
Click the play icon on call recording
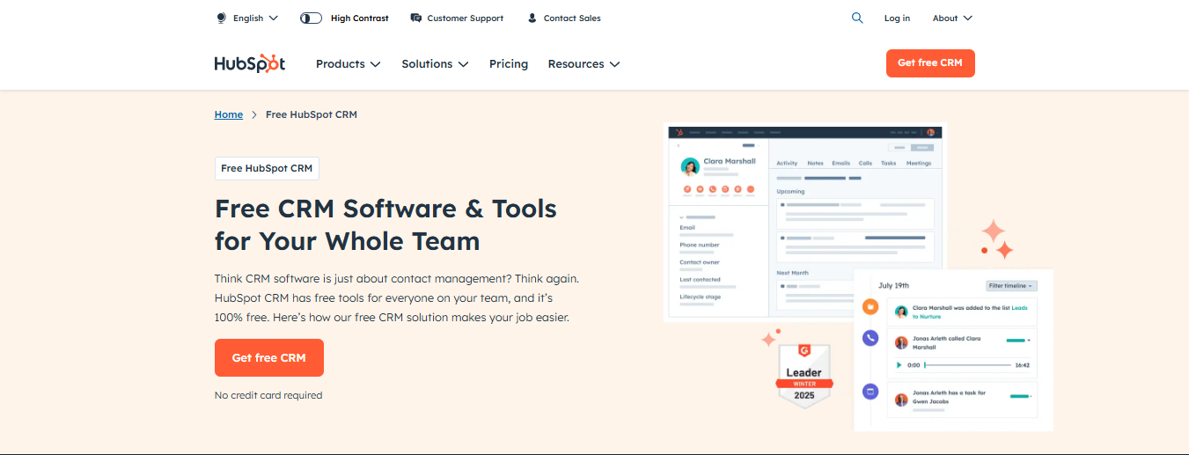(899, 364)
